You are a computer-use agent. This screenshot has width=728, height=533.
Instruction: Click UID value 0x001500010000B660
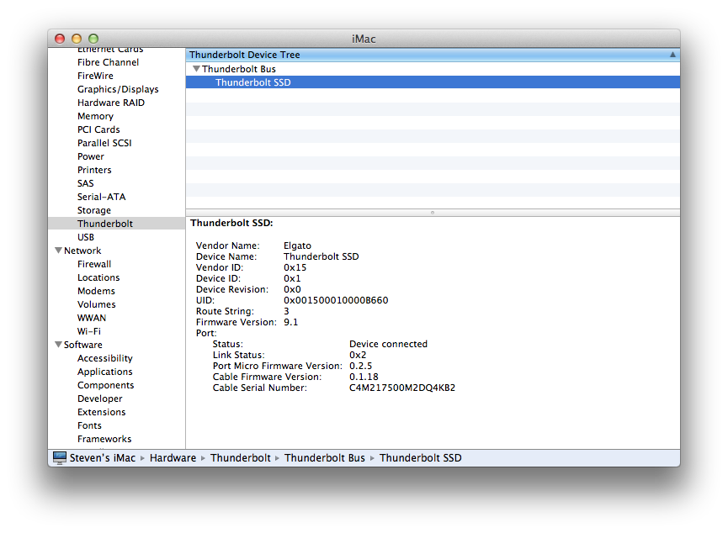tap(336, 300)
